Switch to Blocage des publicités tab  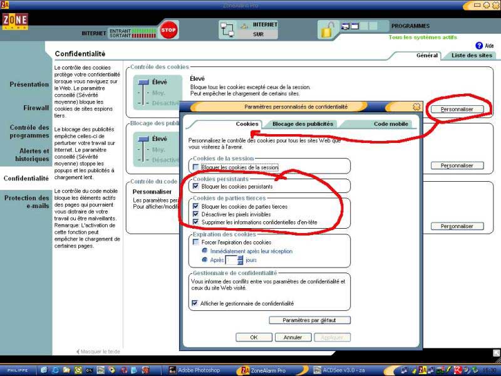click(x=302, y=124)
